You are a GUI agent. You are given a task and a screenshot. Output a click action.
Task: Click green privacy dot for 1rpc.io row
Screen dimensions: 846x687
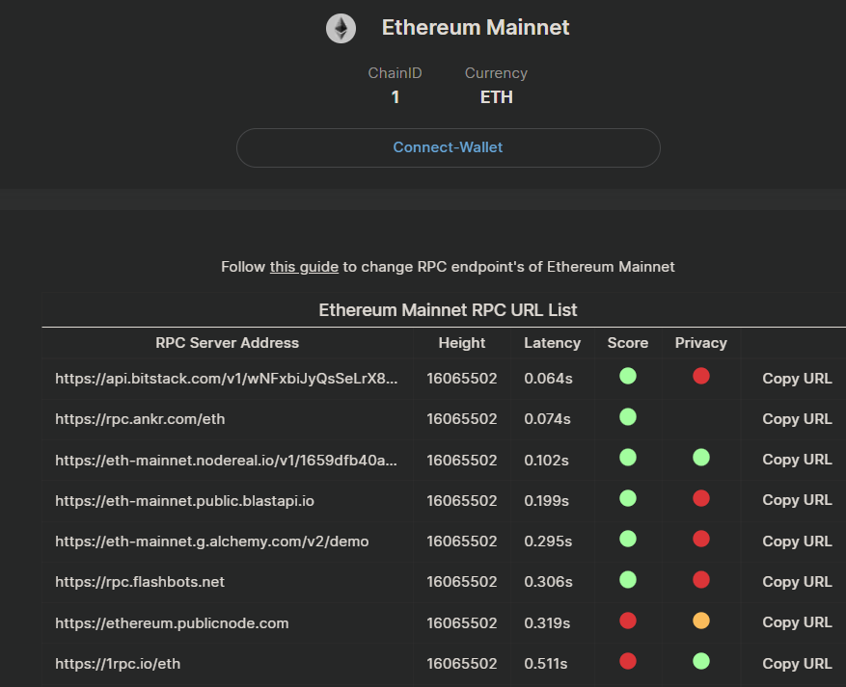point(701,661)
